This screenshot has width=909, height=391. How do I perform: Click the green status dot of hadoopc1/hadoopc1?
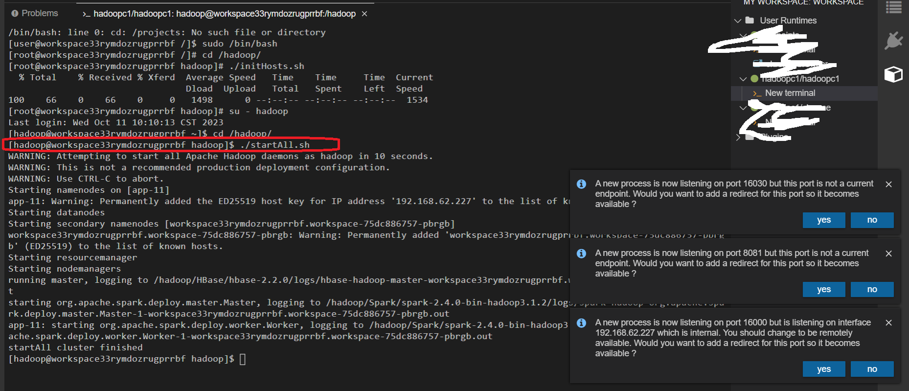[754, 79]
